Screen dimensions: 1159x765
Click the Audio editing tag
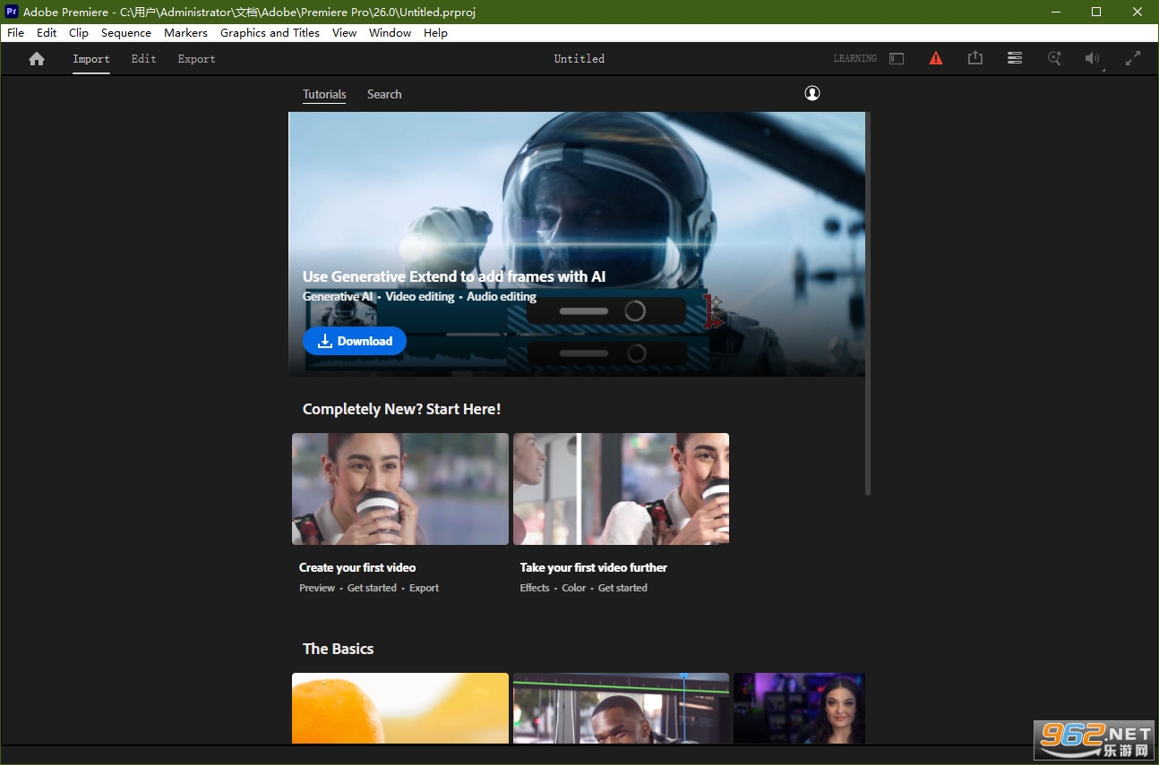click(x=502, y=296)
